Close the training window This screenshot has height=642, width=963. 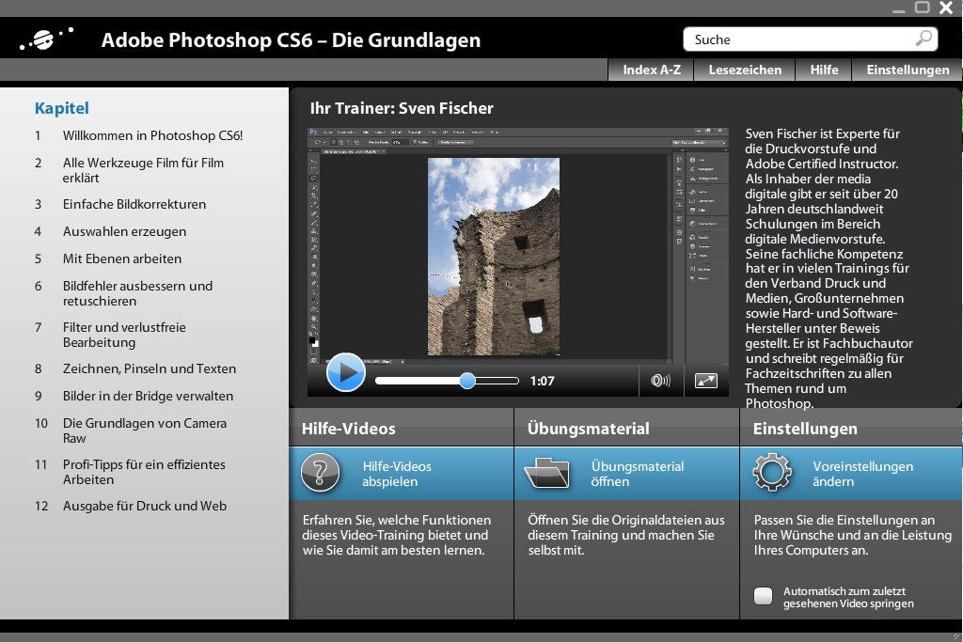(946, 8)
